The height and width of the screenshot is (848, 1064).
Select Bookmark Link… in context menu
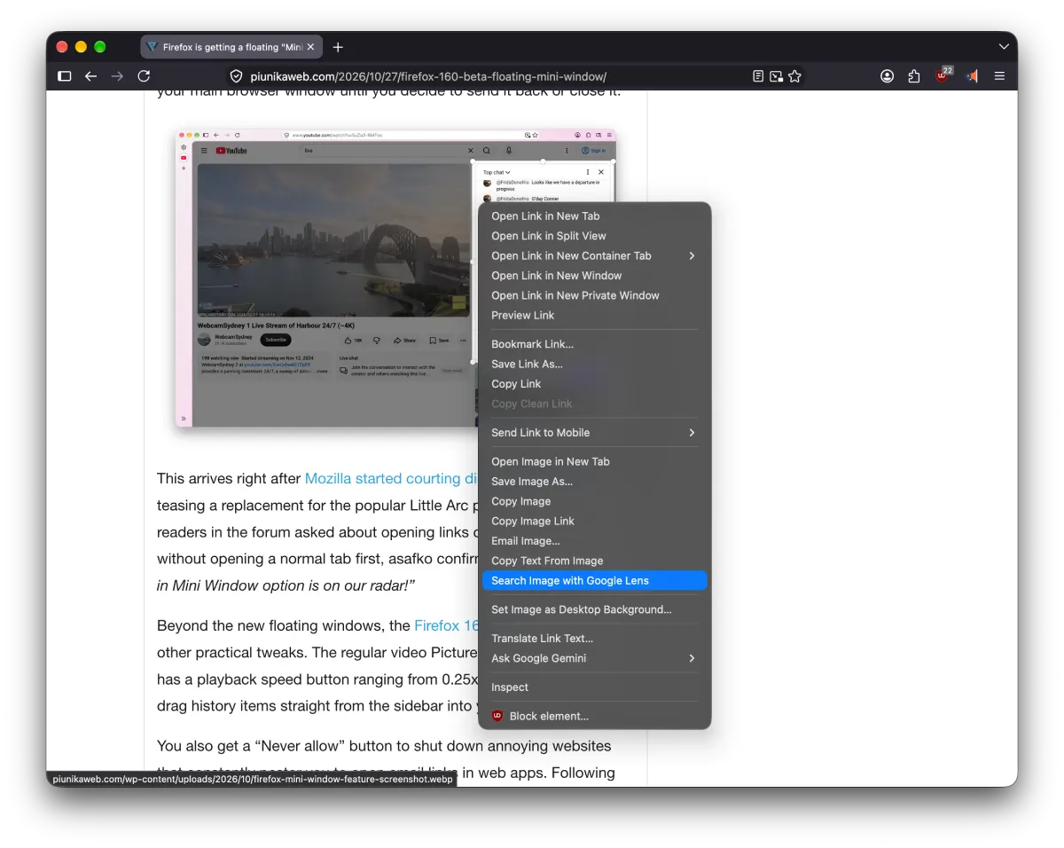(594, 344)
